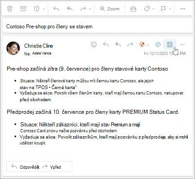This screenshot has height=179, width=195.
Task: Open the flag options dropdown arrow
Action: pos(170,9)
